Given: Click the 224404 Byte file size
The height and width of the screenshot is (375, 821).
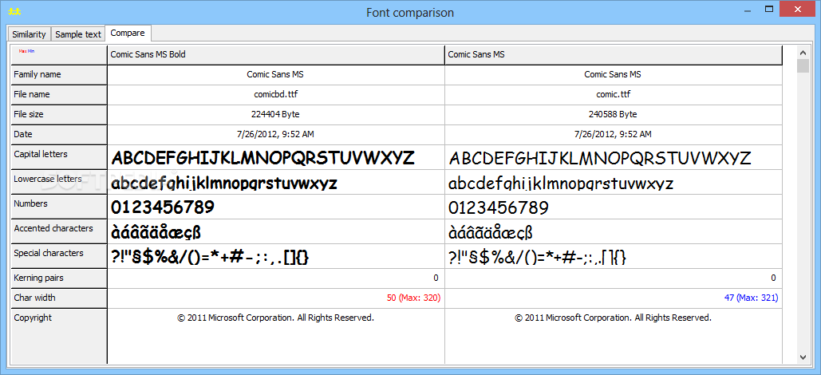Looking at the screenshot, I should (275, 115).
